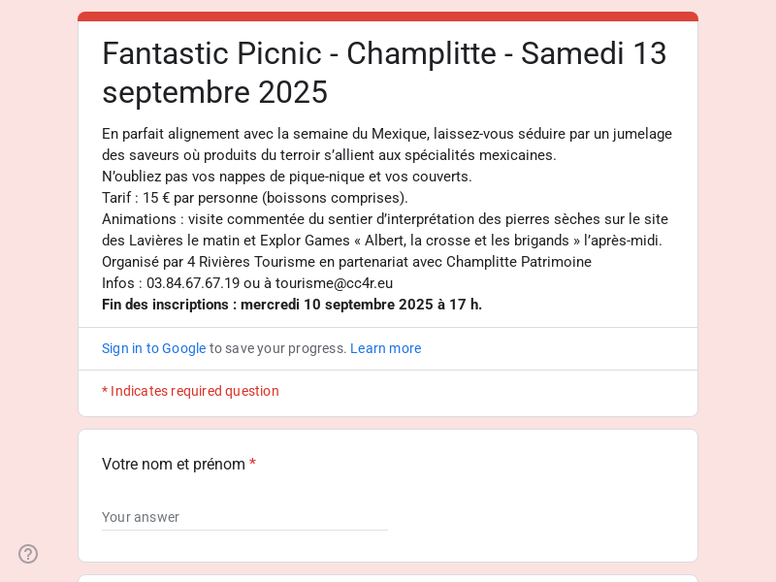Open the Learn more link
The image size is (776, 582).
(385, 348)
